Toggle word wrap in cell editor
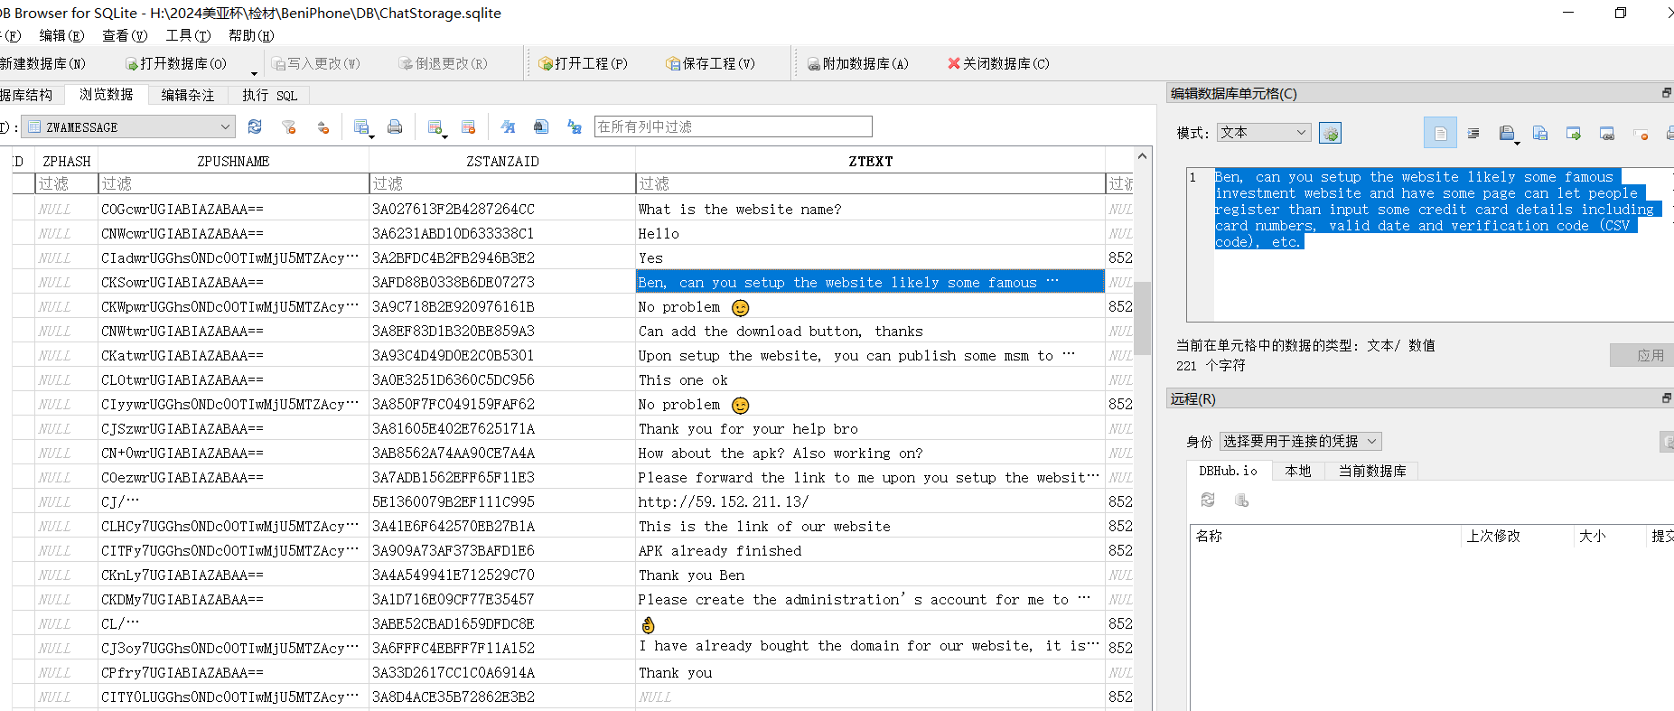The height and width of the screenshot is (711, 1674). 1440,134
